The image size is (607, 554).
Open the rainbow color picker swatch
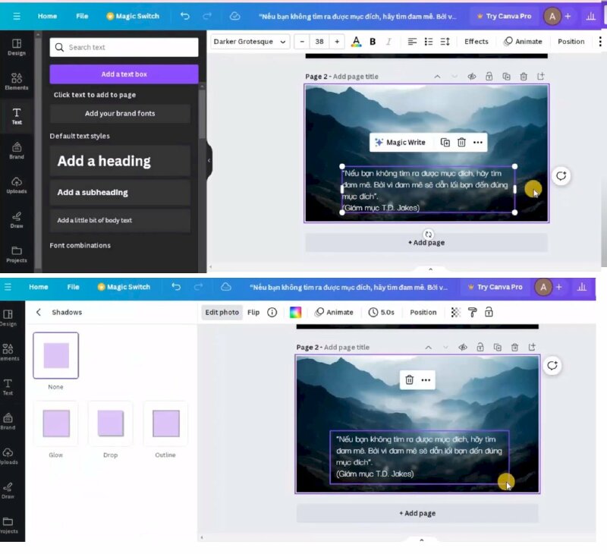[x=295, y=312]
